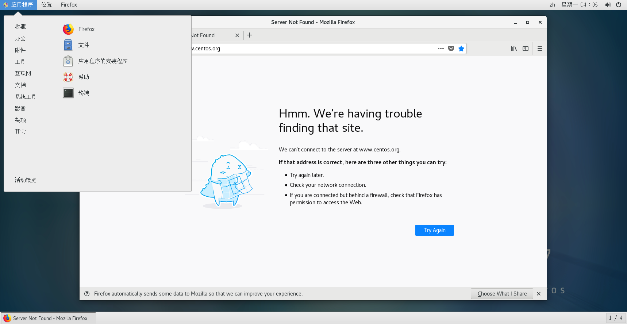Open the 文件 file manager icon
Viewport: 627px width, 324px height.
coord(68,45)
